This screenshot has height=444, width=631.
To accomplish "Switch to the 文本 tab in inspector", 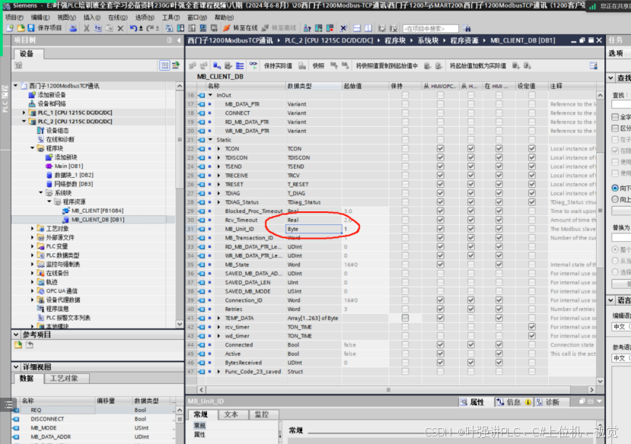I will 231,414.
